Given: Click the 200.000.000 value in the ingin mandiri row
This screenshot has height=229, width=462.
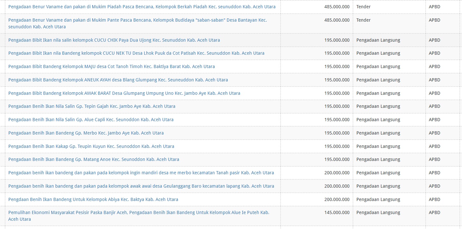Looking at the screenshot, I should pos(337,173).
